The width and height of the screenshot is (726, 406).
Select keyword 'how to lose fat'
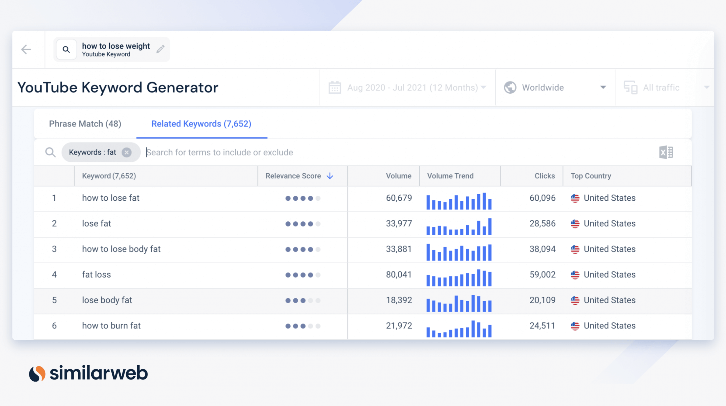tap(111, 198)
